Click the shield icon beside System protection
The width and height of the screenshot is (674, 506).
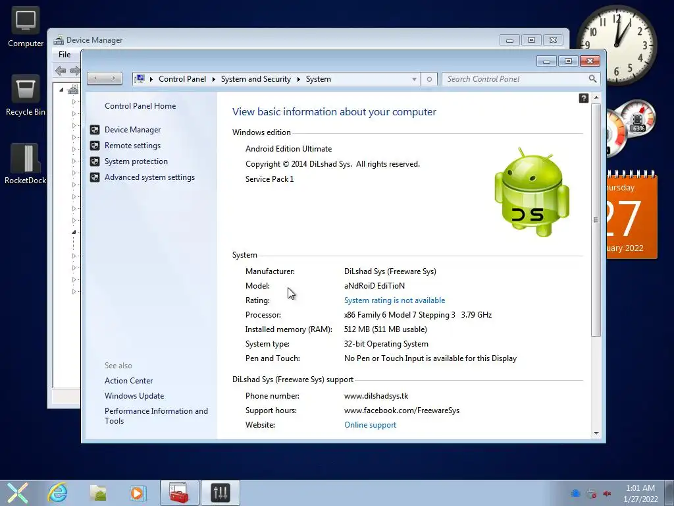(x=95, y=161)
